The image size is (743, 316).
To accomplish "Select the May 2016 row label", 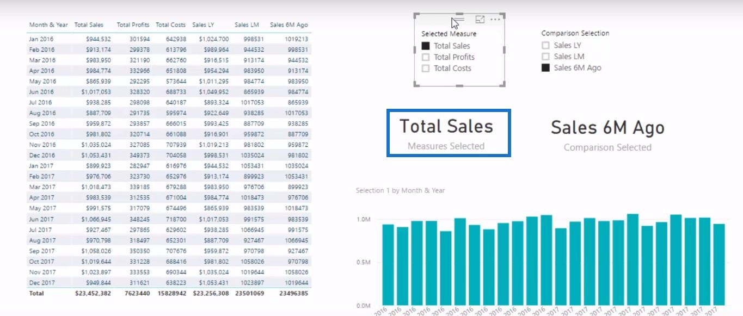I will point(42,82).
